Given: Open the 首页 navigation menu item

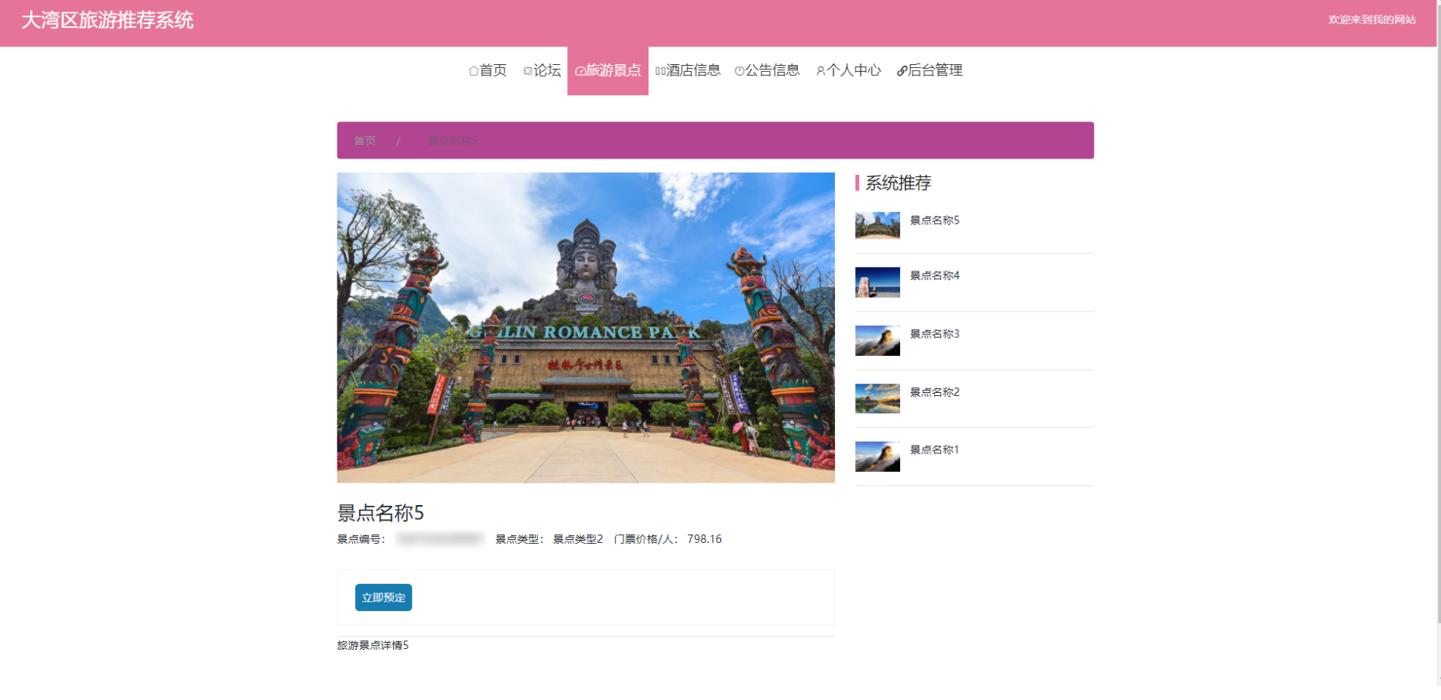Looking at the screenshot, I should point(488,70).
